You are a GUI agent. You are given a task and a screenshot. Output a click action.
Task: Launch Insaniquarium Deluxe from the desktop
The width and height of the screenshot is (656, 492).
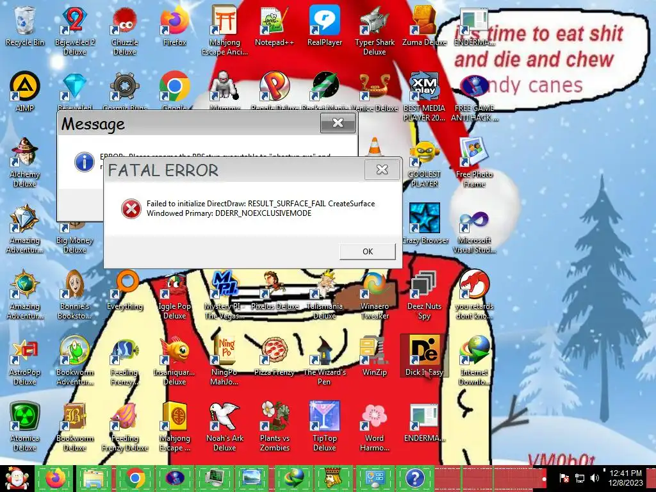coord(174,361)
